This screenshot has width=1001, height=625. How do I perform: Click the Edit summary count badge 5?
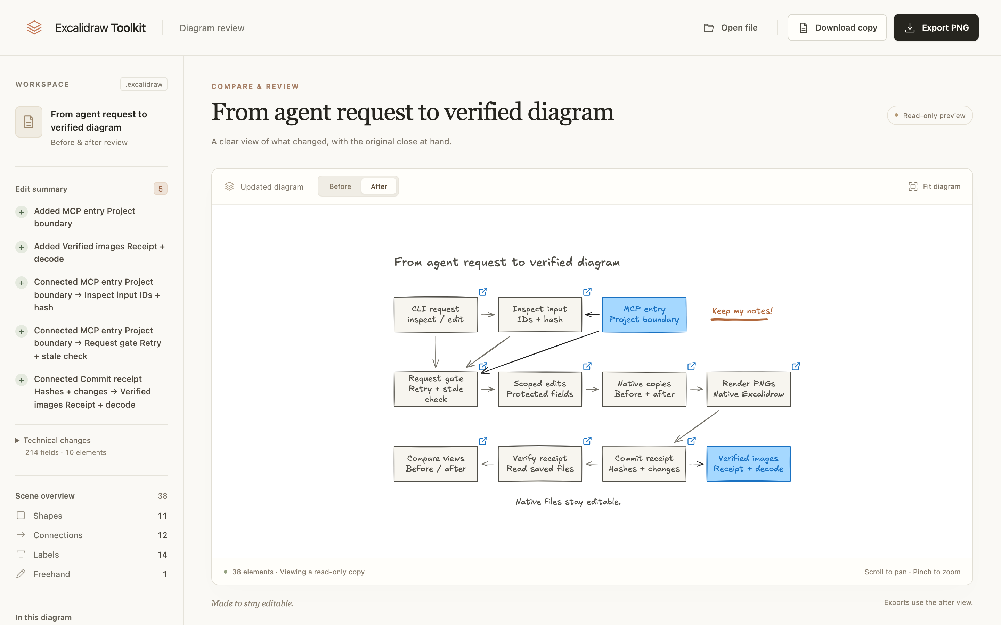(x=161, y=189)
